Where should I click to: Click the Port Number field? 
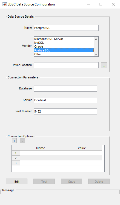[x=65, y=111]
